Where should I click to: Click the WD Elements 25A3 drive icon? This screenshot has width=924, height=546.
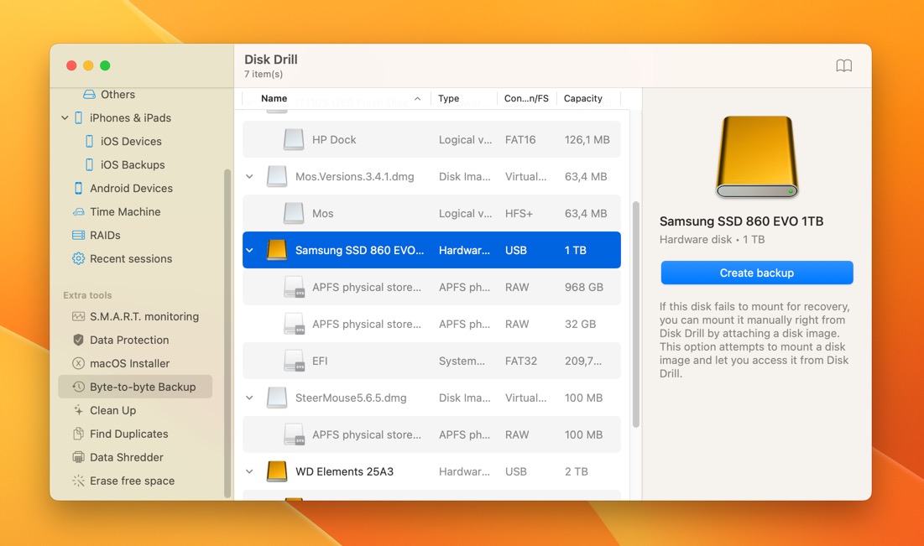[x=277, y=471]
